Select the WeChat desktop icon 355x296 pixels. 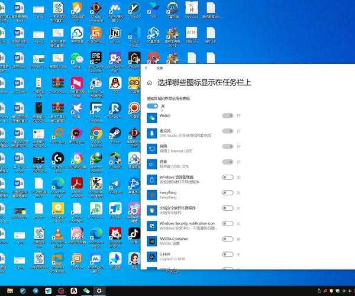coord(77,59)
